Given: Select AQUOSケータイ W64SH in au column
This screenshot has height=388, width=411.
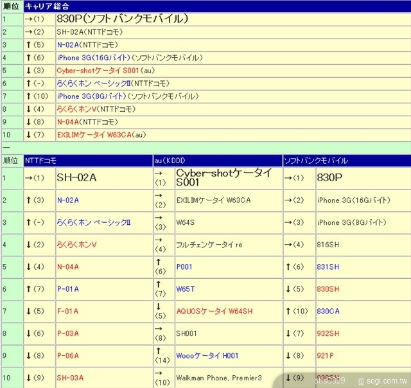Looking at the screenshot, I should [x=214, y=312].
